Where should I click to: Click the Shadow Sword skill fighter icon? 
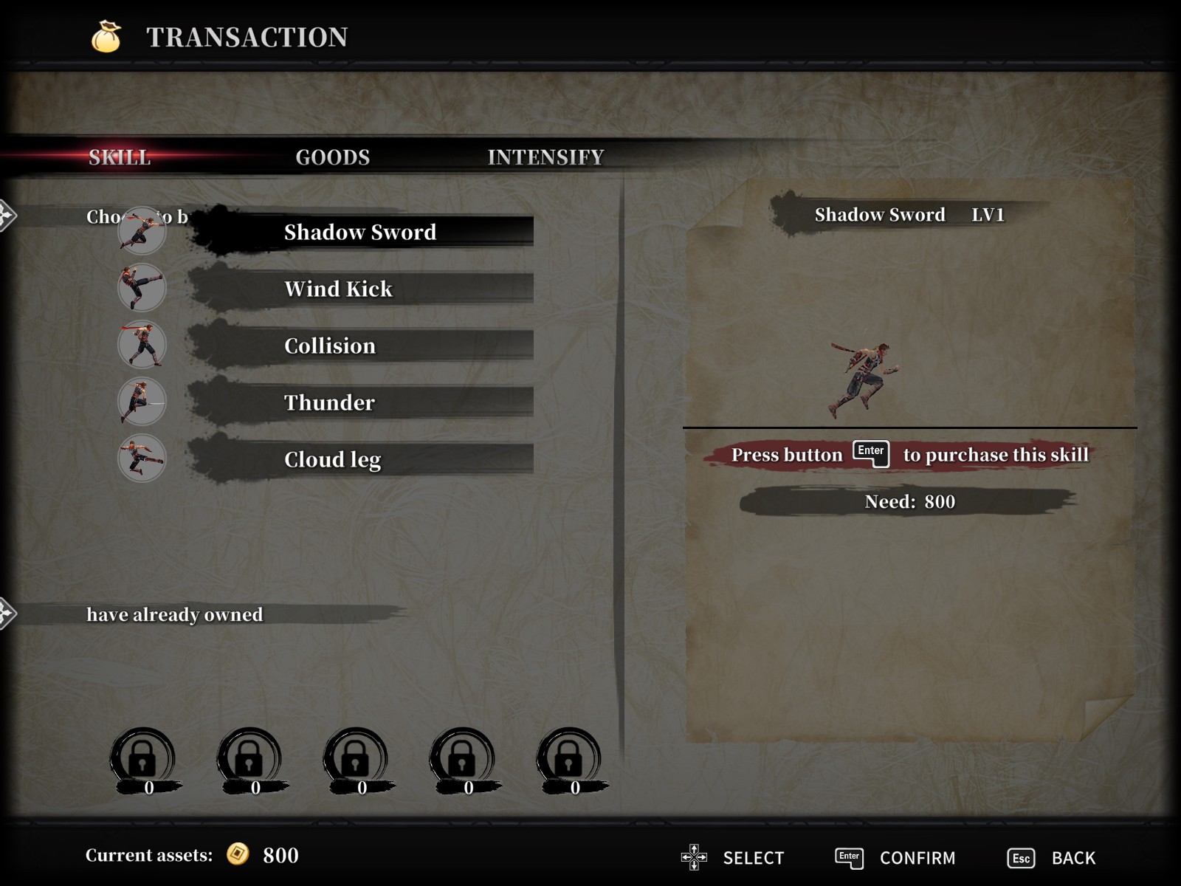click(142, 231)
